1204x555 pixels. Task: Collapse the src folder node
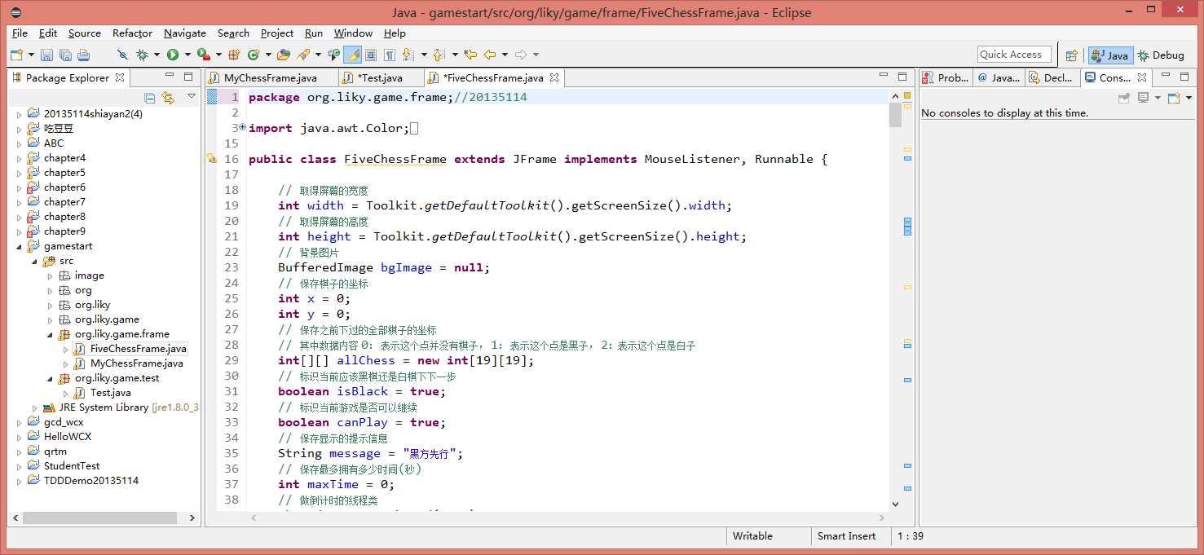click(x=34, y=261)
